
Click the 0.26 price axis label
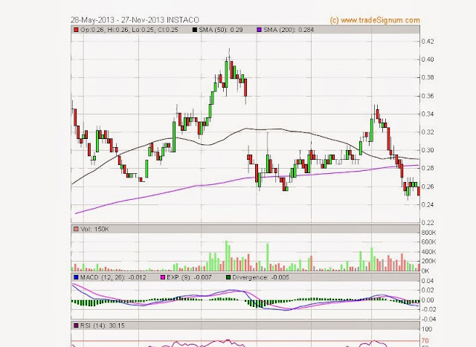pyautogui.click(x=428, y=187)
